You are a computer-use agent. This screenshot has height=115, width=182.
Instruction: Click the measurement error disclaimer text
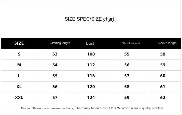click(92, 108)
